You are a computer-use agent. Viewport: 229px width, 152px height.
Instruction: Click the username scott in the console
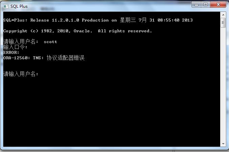tap(50, 42)
